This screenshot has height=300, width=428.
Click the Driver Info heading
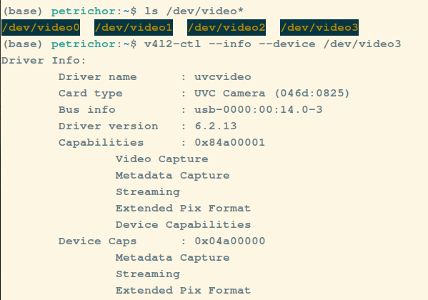[x=44, y=60]
